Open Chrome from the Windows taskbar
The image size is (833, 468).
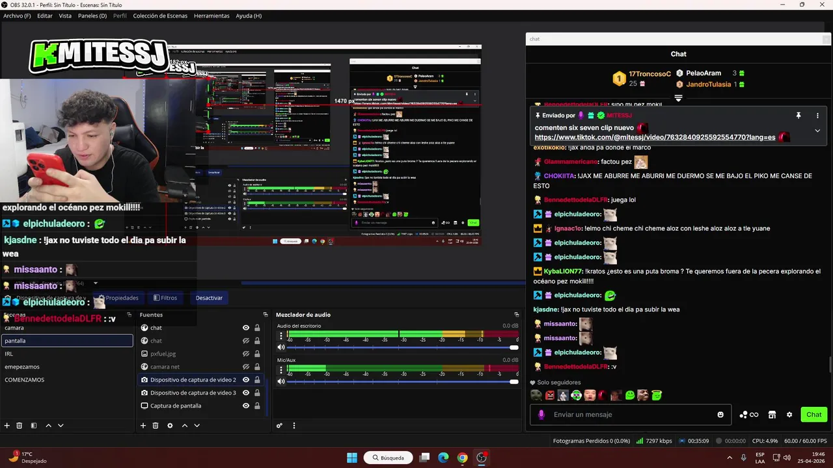click(x=462, y=458)
